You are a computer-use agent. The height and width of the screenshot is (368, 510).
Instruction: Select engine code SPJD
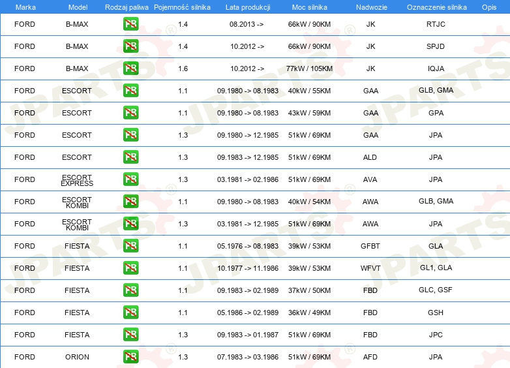click(436, 46)
